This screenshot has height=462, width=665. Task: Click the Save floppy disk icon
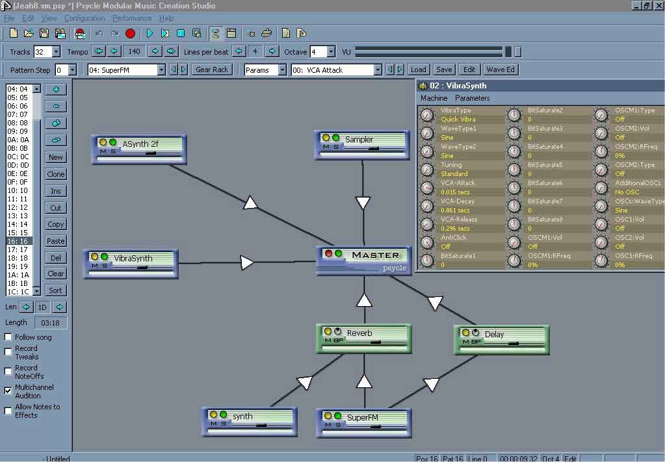coord(44,33)
